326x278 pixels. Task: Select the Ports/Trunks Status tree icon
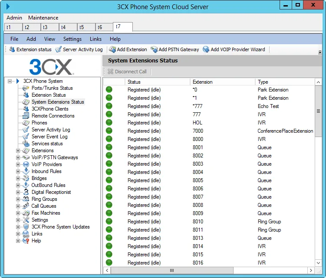[26, 88]
